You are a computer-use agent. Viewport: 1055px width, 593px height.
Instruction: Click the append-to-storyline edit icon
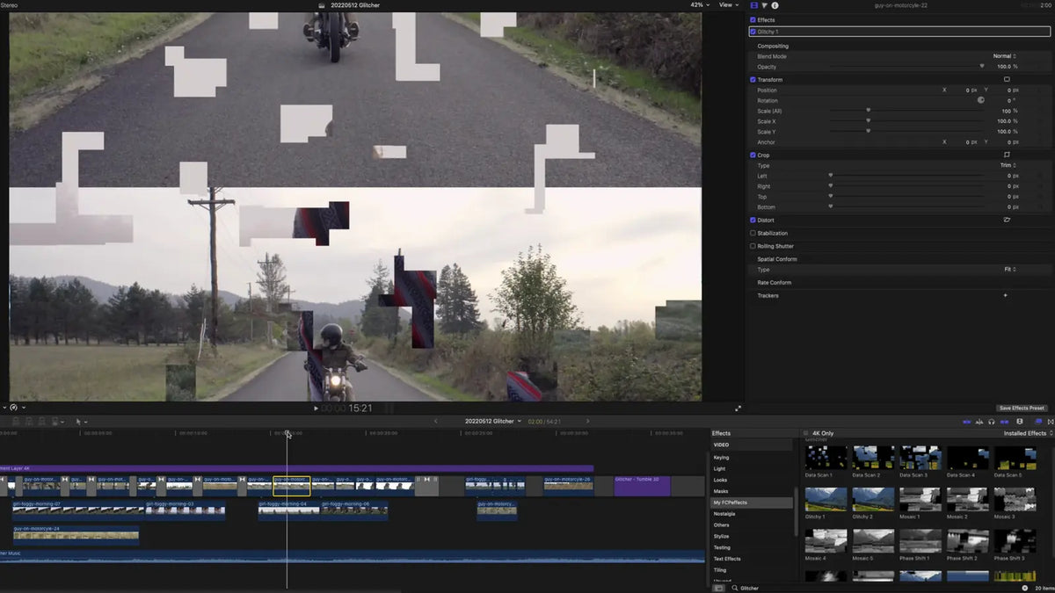pyautogui.click(x=42, y=421)
